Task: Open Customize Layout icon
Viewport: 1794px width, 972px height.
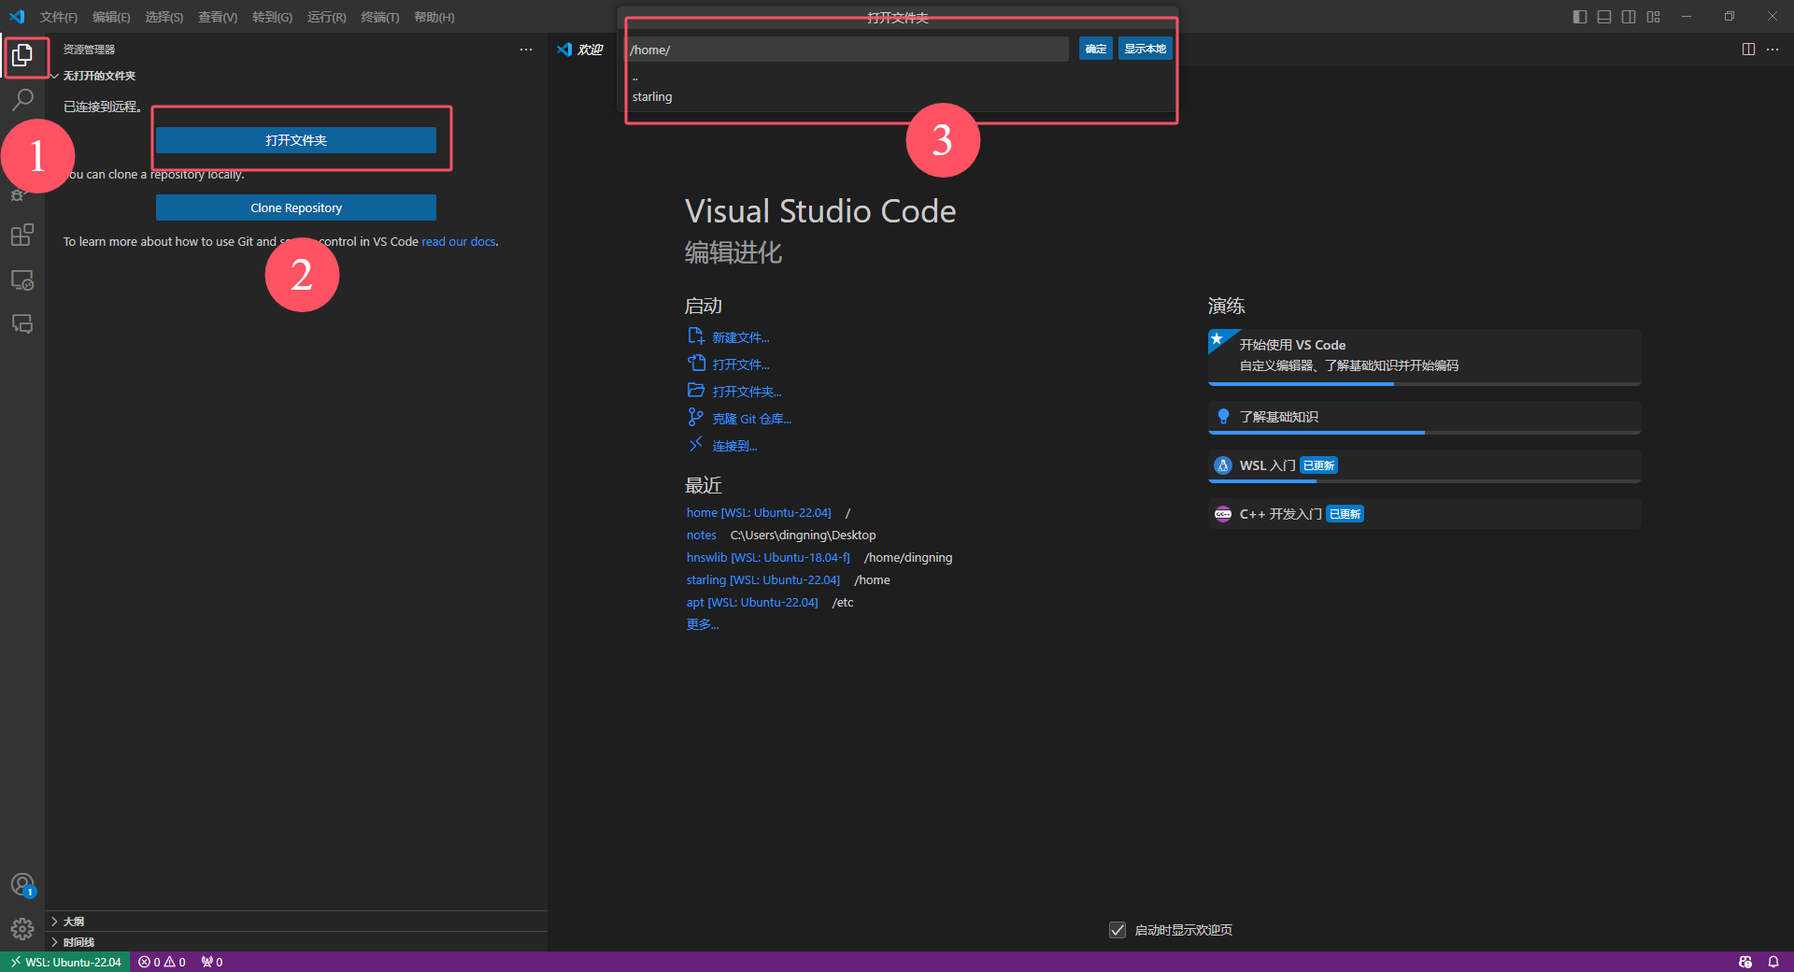Action: [1654, 17]
